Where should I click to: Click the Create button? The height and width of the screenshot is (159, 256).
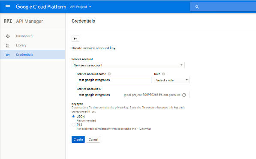click(78, 139)
